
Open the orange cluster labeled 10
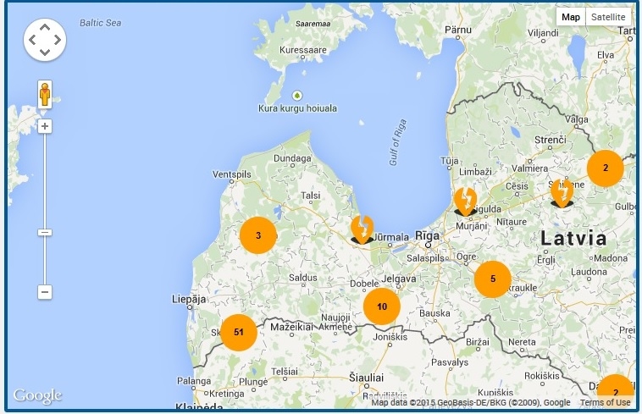coord(382,306)
